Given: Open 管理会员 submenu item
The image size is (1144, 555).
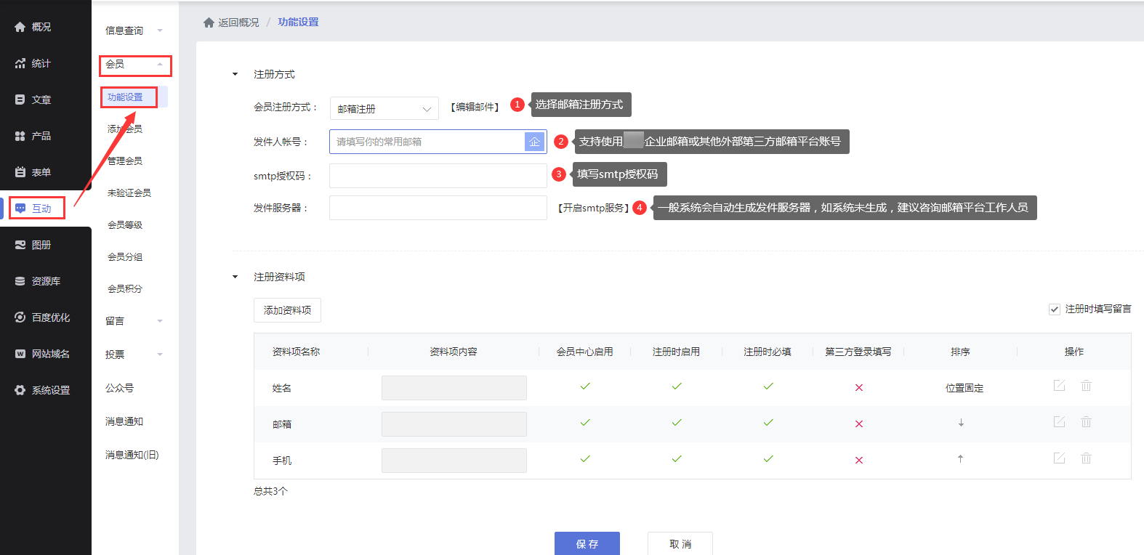Looking at the screenshot, I should [x=125, y=161].
